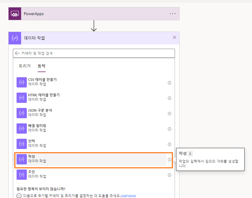
Task: Switch to the 트리거 tab
Action: [25, 66]
